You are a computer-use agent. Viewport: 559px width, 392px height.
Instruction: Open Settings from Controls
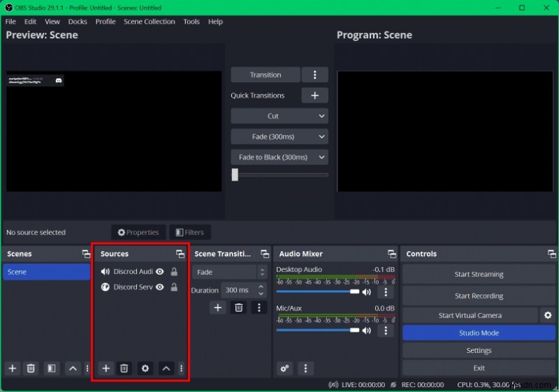coord(479,350)
